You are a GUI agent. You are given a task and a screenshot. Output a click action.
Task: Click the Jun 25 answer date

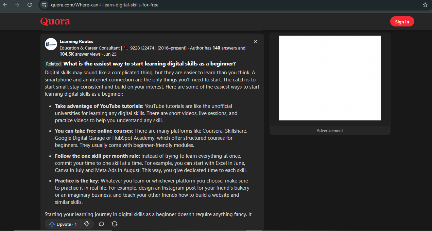coord(110,54)
